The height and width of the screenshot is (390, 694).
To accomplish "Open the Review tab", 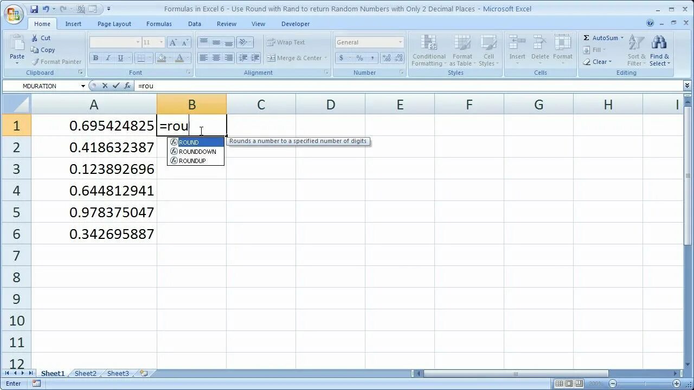I will [227, 24].
